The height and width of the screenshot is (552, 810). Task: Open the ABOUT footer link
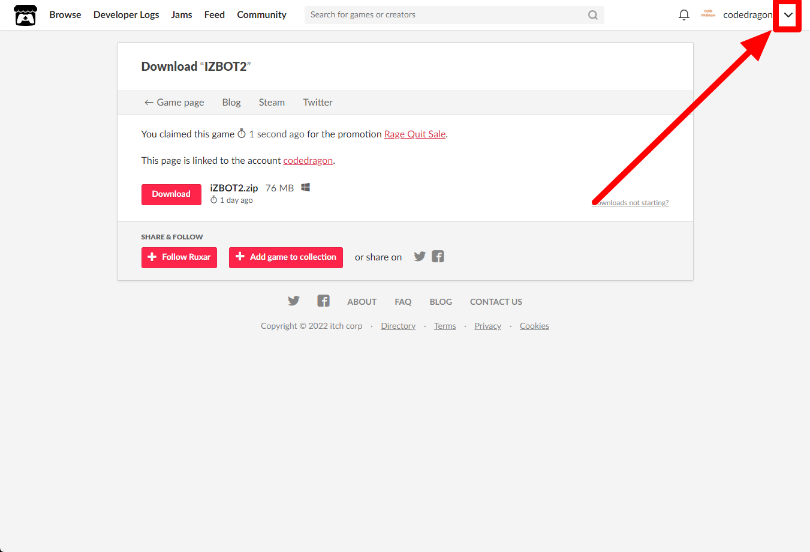[362, 302]
